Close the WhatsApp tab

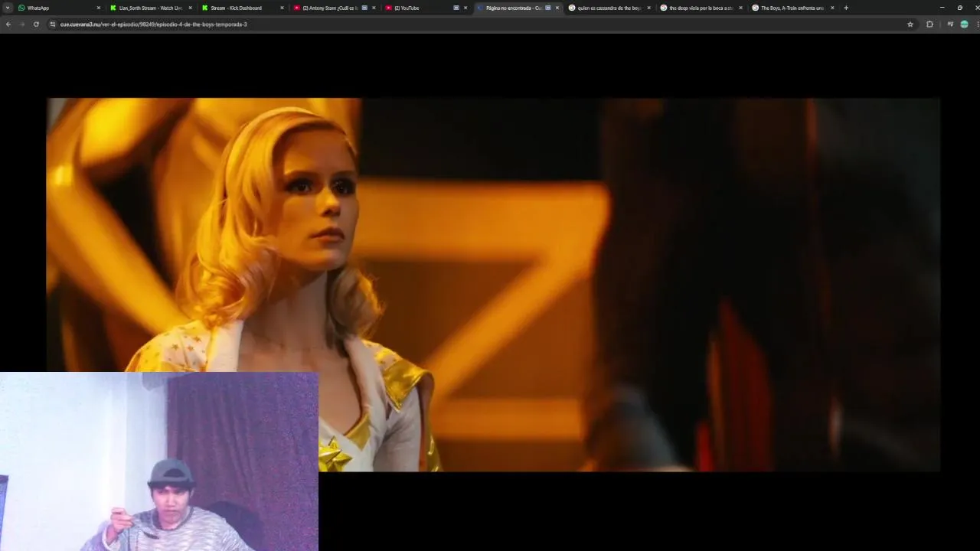point(98,8)
